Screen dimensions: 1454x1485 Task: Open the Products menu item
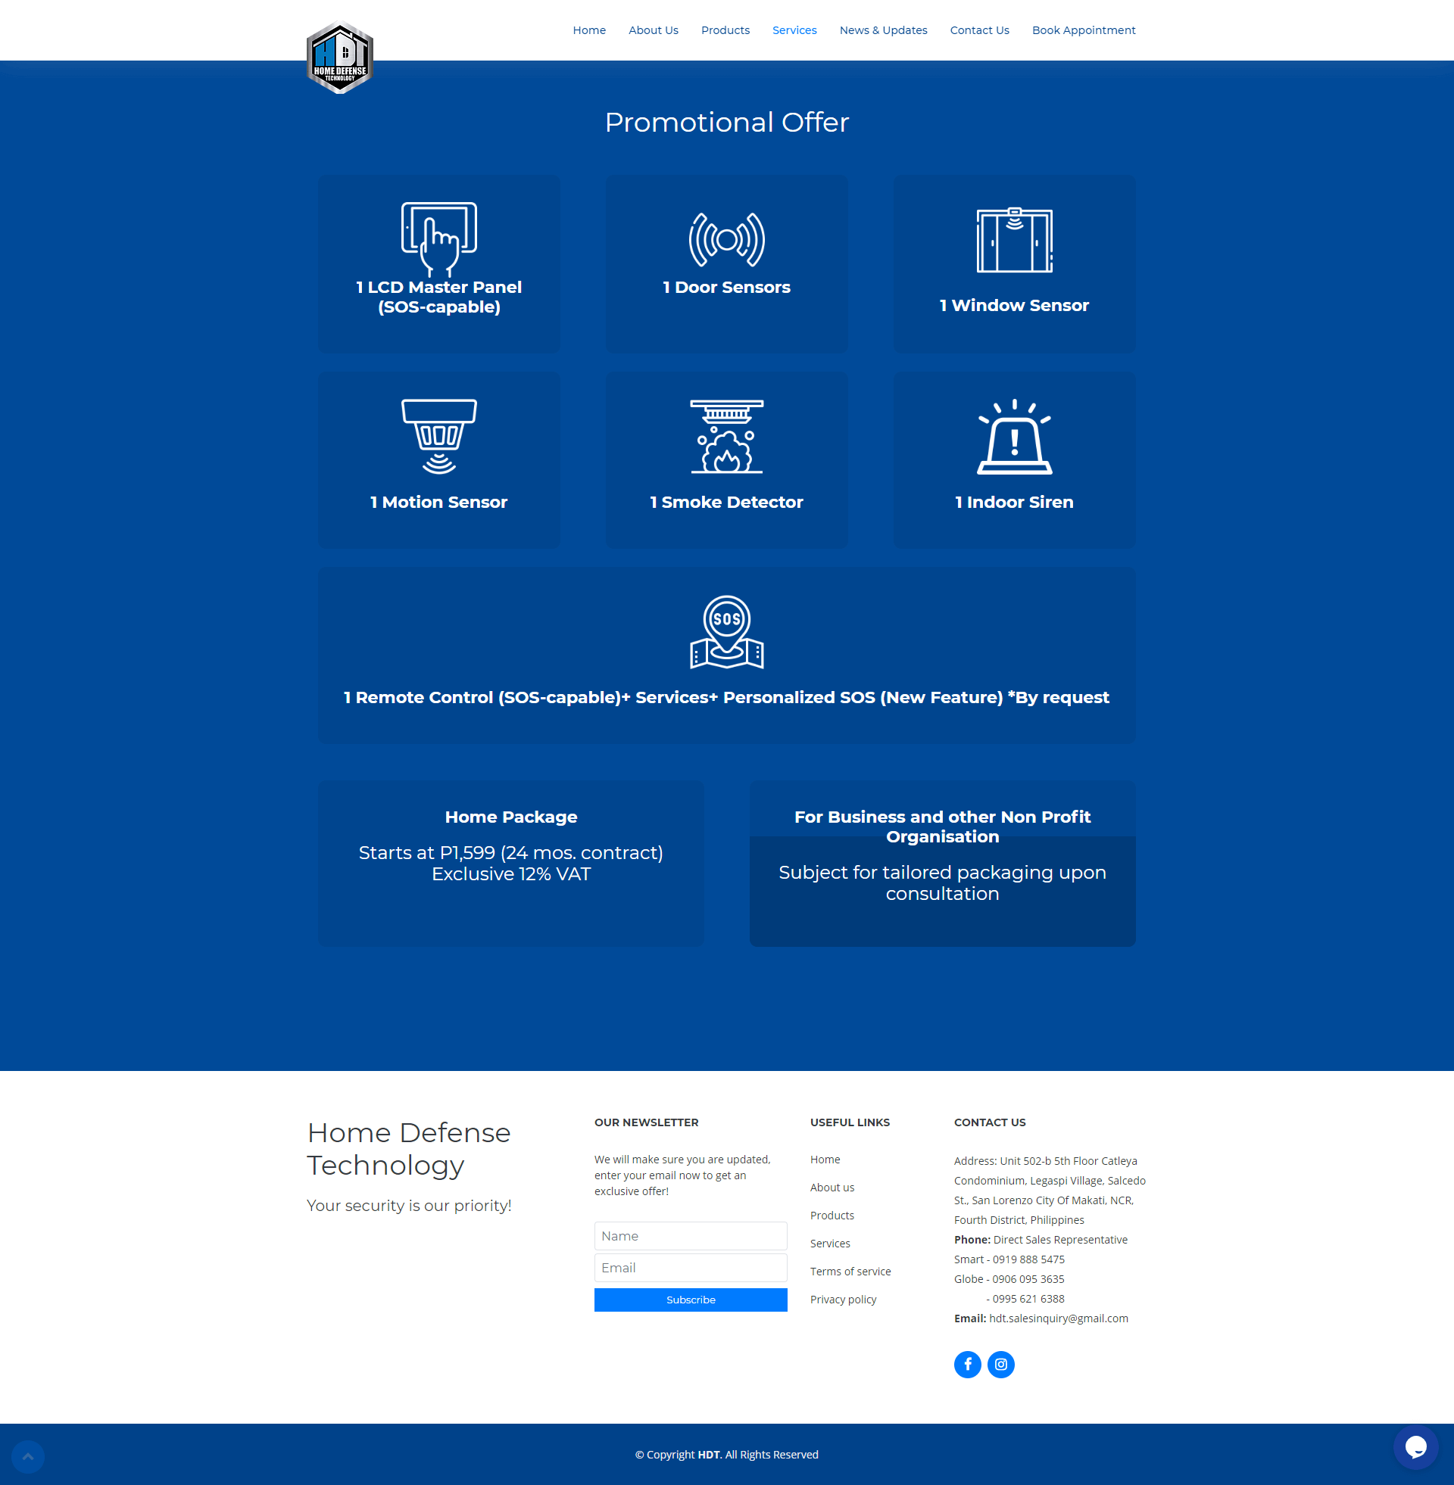click(725, 30)
